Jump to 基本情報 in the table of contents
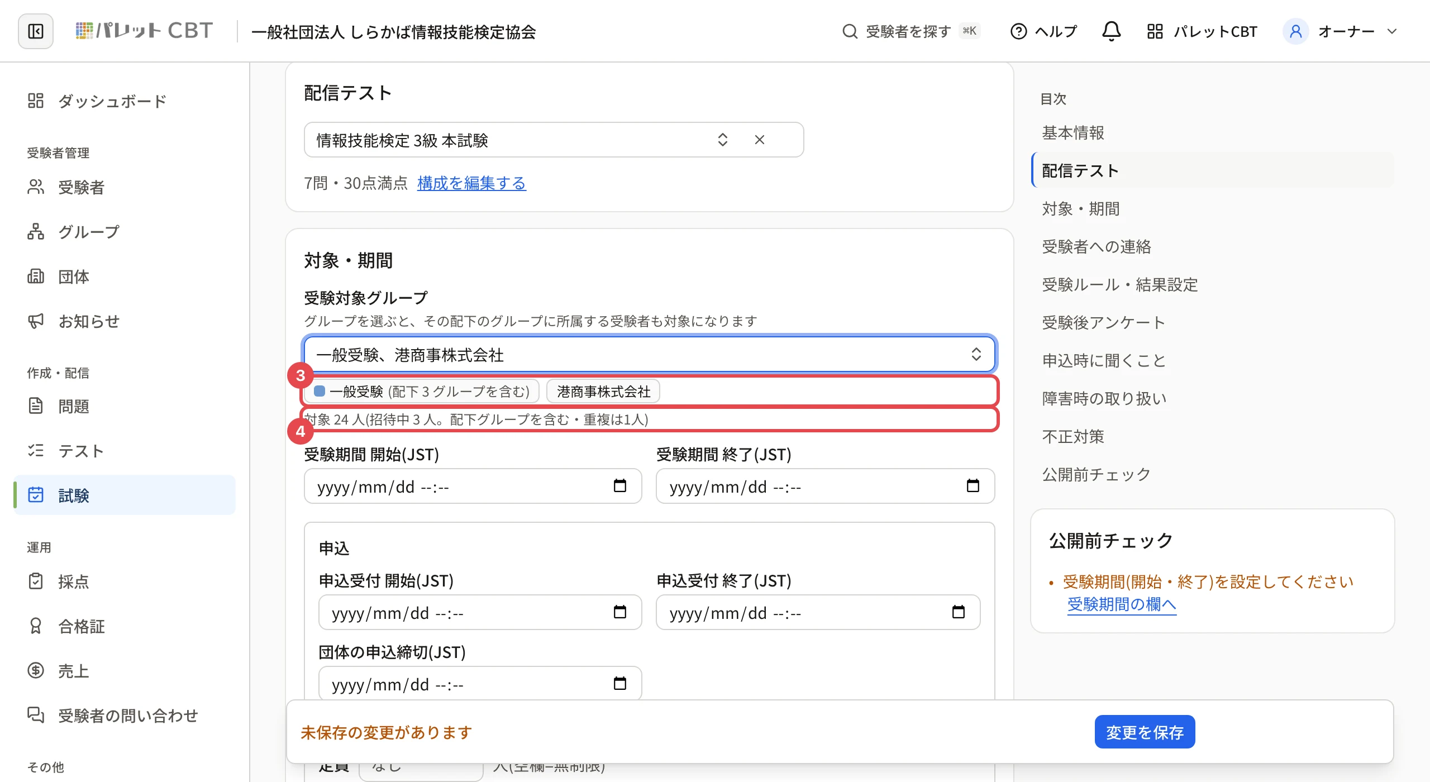Viewport: 1430px width, 782px height. 1072,133
